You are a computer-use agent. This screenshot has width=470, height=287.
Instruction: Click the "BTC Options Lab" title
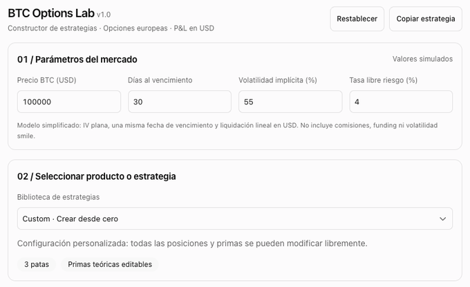point(51,13)
